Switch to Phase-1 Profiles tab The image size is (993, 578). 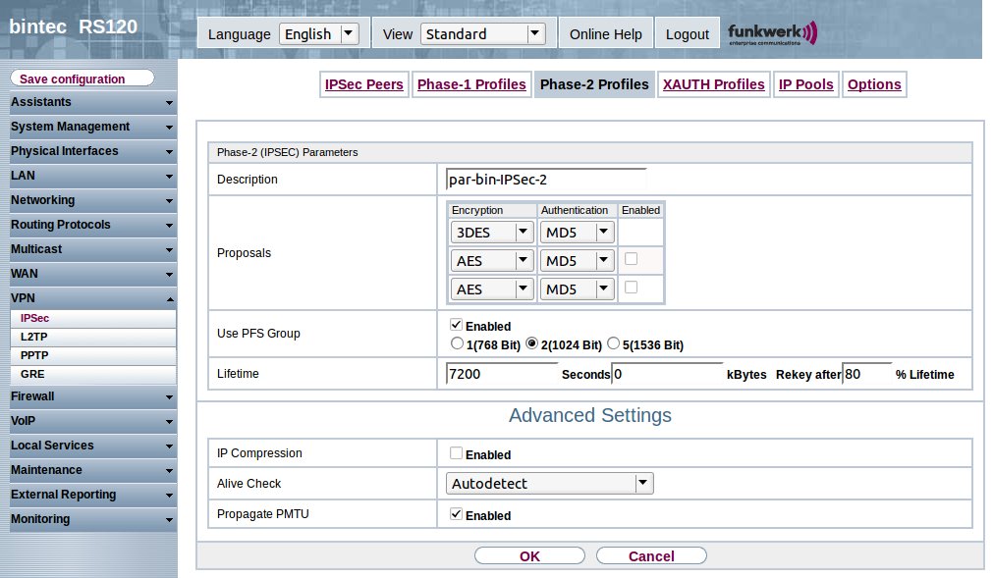(x=471, y=84)
